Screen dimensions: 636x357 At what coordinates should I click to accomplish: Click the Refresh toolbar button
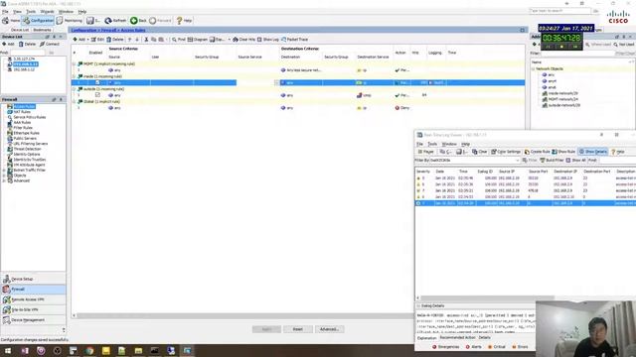coord(115,20)
